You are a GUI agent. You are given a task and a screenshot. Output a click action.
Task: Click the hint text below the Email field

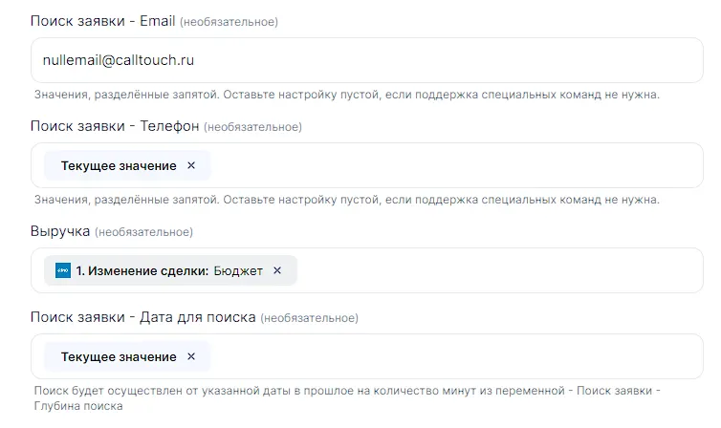click(x=346, y=95)
